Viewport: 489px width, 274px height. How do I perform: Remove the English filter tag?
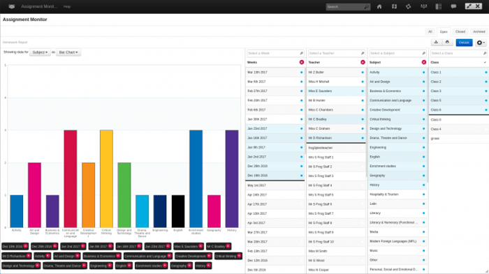point(129,265)
